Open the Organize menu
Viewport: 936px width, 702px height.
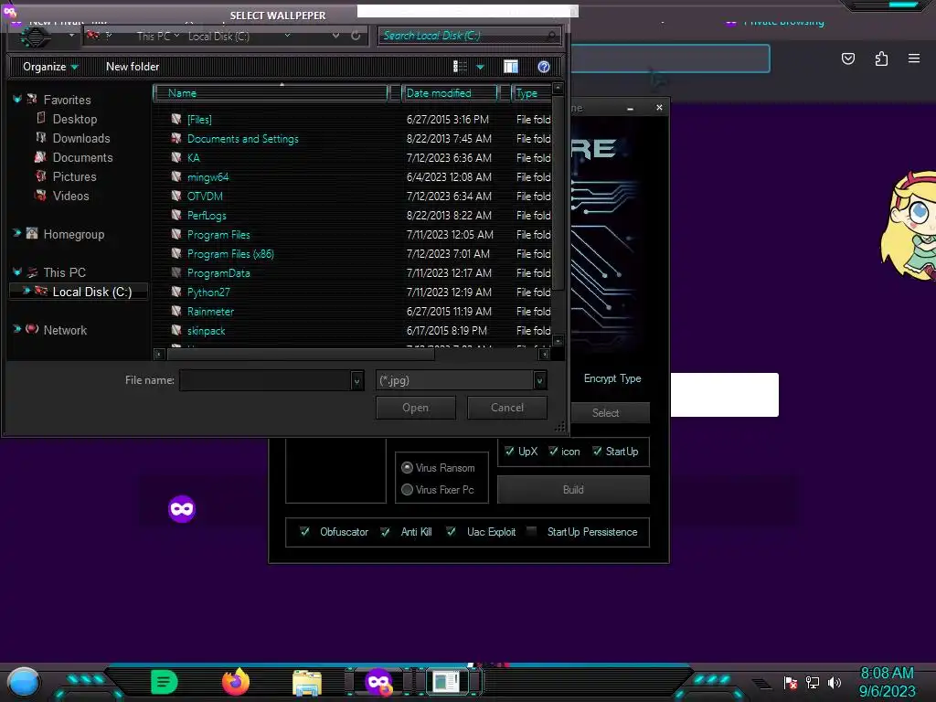(50, 67)
